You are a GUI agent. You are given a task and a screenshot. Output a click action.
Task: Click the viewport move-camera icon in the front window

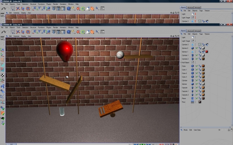[x=171, y=36]
